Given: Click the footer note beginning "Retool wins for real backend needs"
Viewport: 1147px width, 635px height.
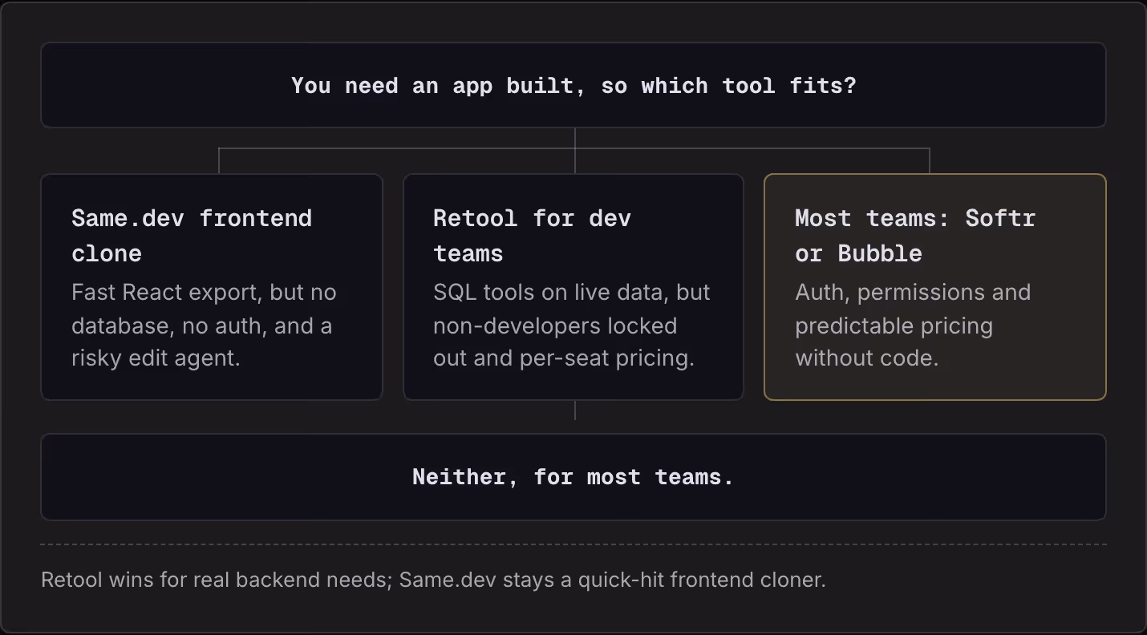Looking at the screenshot, I should pyautogui.click(x=433, y=579).
